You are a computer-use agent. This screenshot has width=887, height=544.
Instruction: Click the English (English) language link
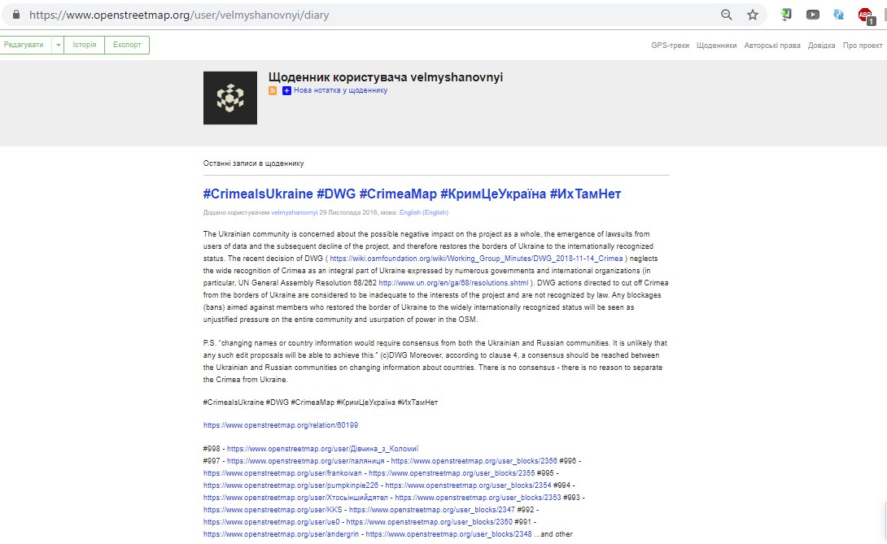pyautogui.click(x=424, y=212)
